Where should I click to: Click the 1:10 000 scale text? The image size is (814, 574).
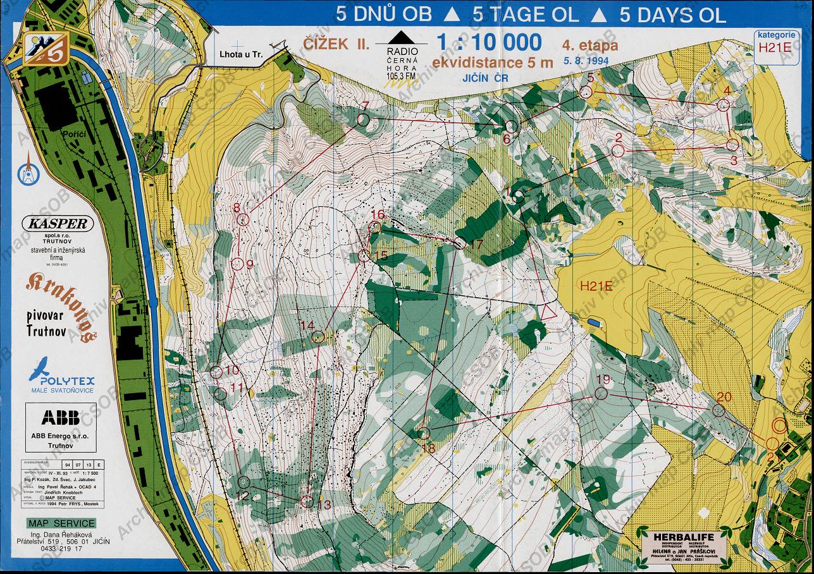[x=489, y=42]
